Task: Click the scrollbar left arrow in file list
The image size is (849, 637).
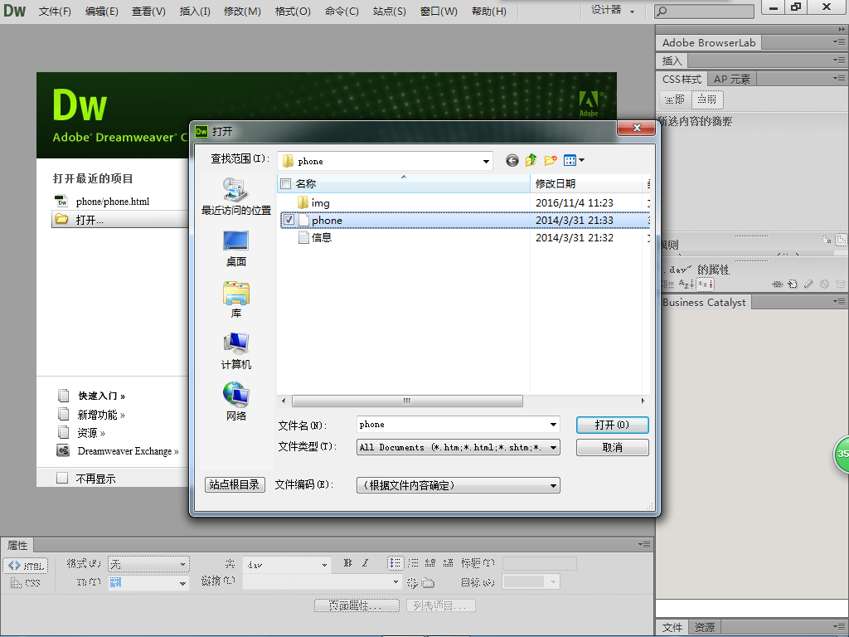Action: pos(284,401)
